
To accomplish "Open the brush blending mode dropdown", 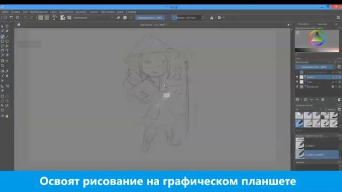I will pos(94,18).
